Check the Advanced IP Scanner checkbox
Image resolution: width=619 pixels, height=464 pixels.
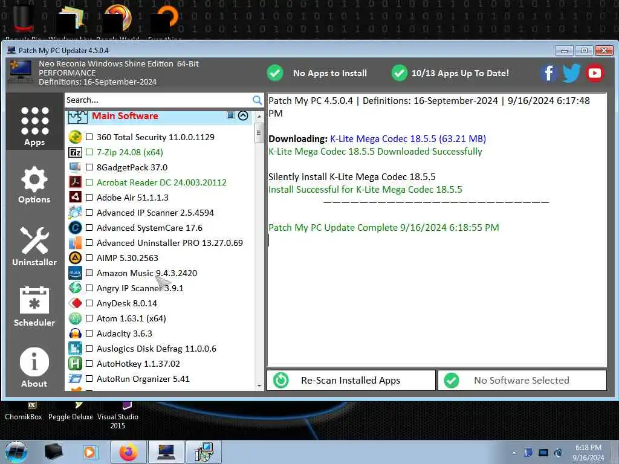[x=89, y=213]
